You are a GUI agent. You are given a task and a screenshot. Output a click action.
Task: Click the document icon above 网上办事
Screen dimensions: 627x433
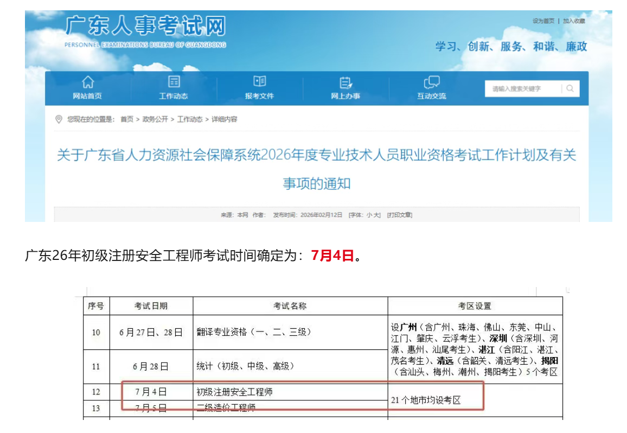(x=346, y=82)
